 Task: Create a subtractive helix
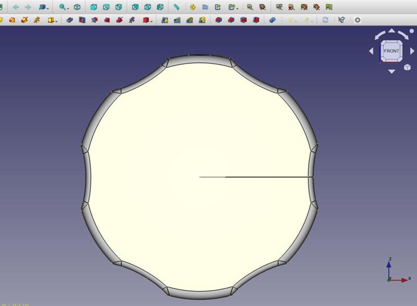132,20
